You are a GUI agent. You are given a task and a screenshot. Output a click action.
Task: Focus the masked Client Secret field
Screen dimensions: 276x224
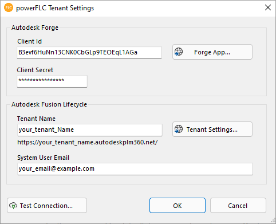pyautogui.click(x=52, y=81)
